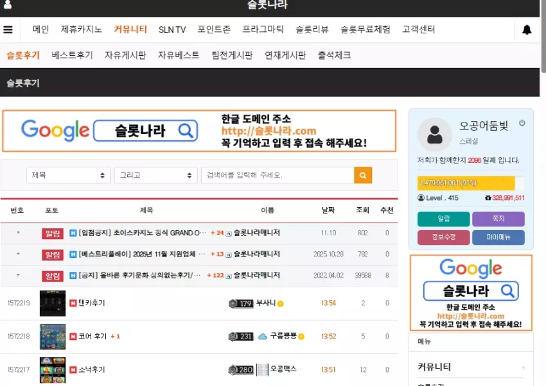Click the 알림 badge on 올바른 후기문화 row

[53, 276]
